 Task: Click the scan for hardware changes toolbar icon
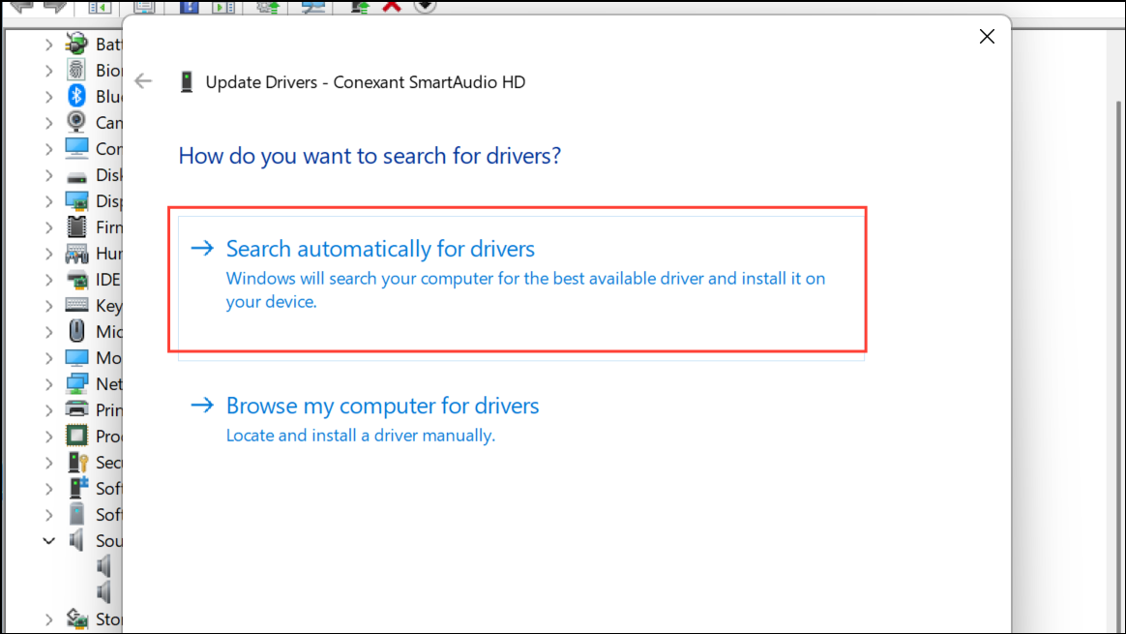point(313,6)
